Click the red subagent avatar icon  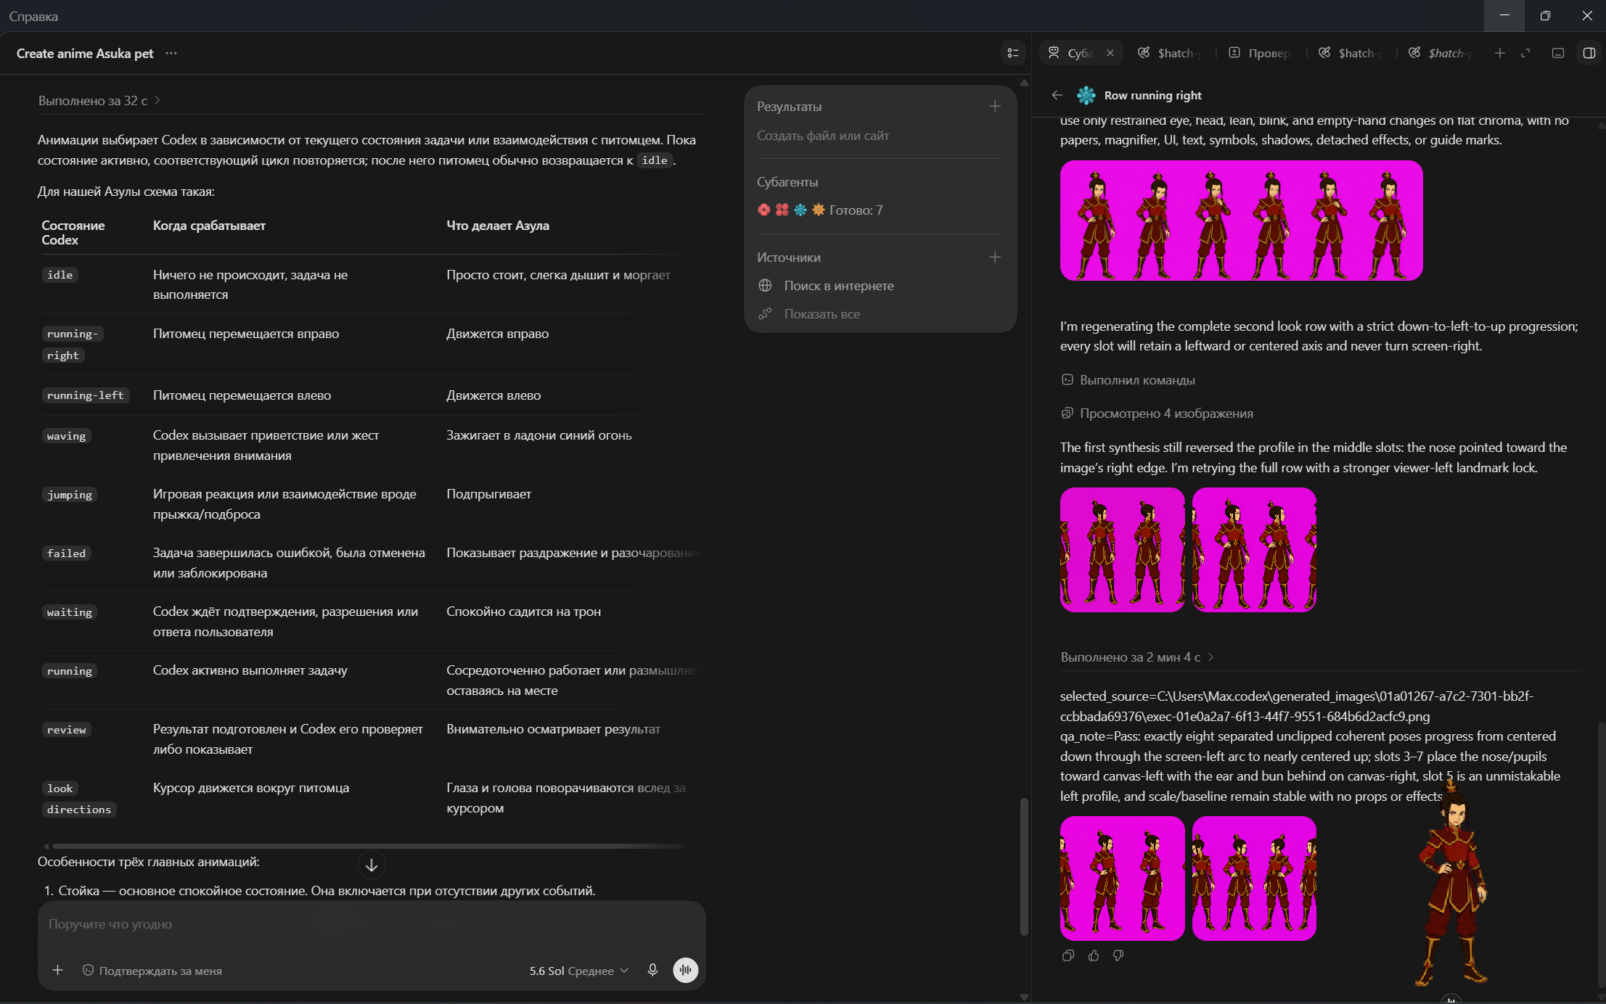click(x=763, y=210)
